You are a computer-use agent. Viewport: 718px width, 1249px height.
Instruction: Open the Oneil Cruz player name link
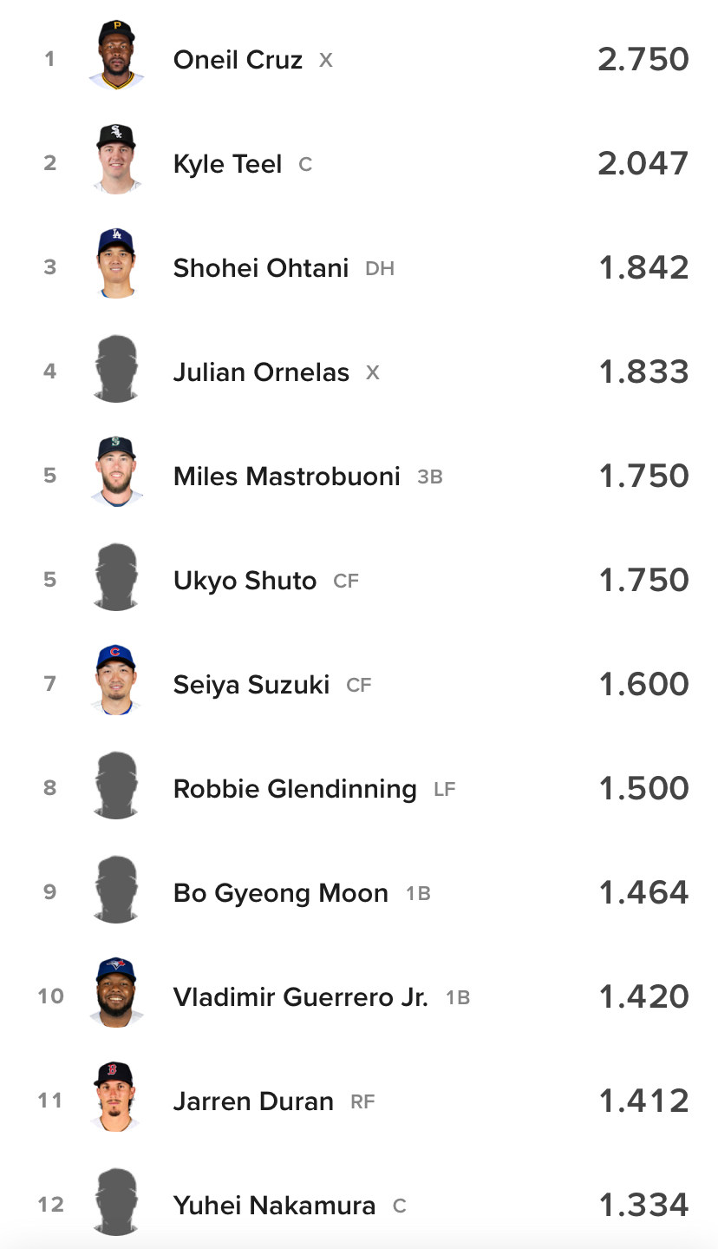click(x=238, y=60)
